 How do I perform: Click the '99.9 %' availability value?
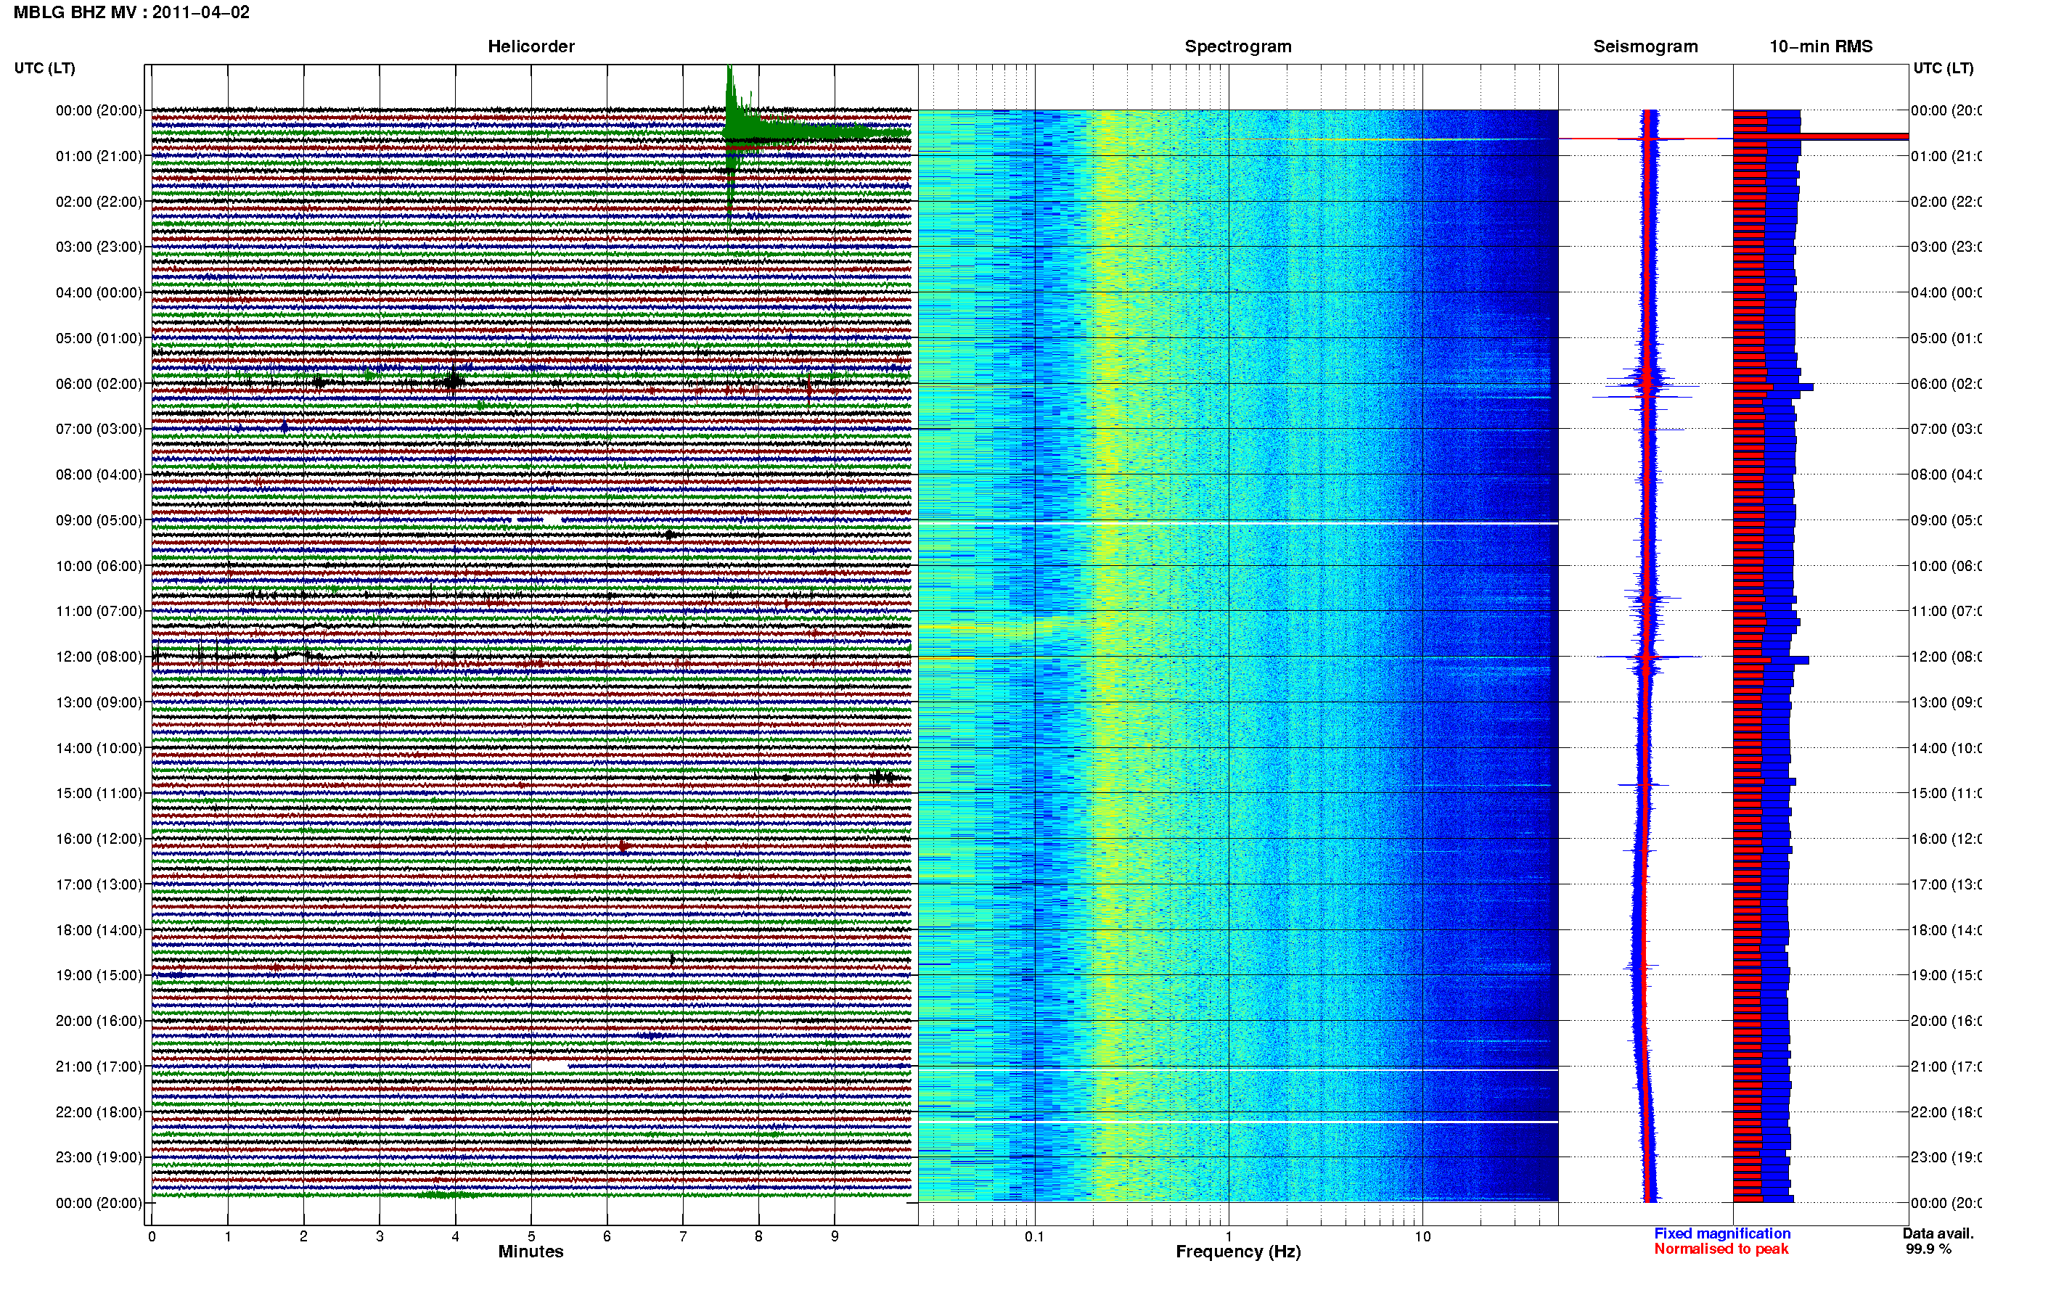[x=1928, y=1249]
